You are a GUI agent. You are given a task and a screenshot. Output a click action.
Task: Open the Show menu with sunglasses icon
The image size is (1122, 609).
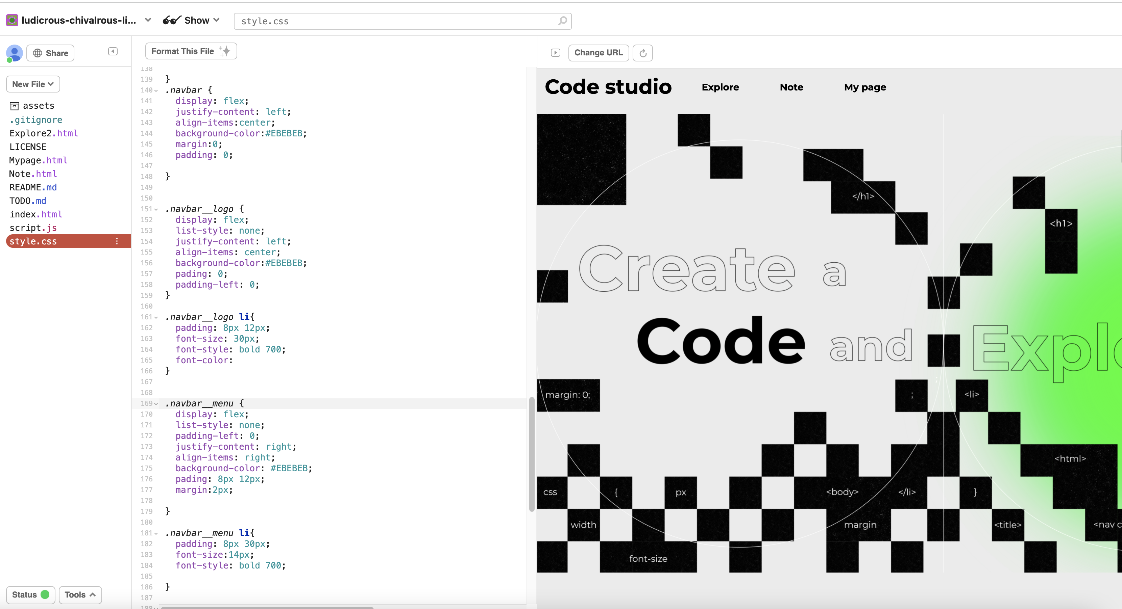click(191, 20)
